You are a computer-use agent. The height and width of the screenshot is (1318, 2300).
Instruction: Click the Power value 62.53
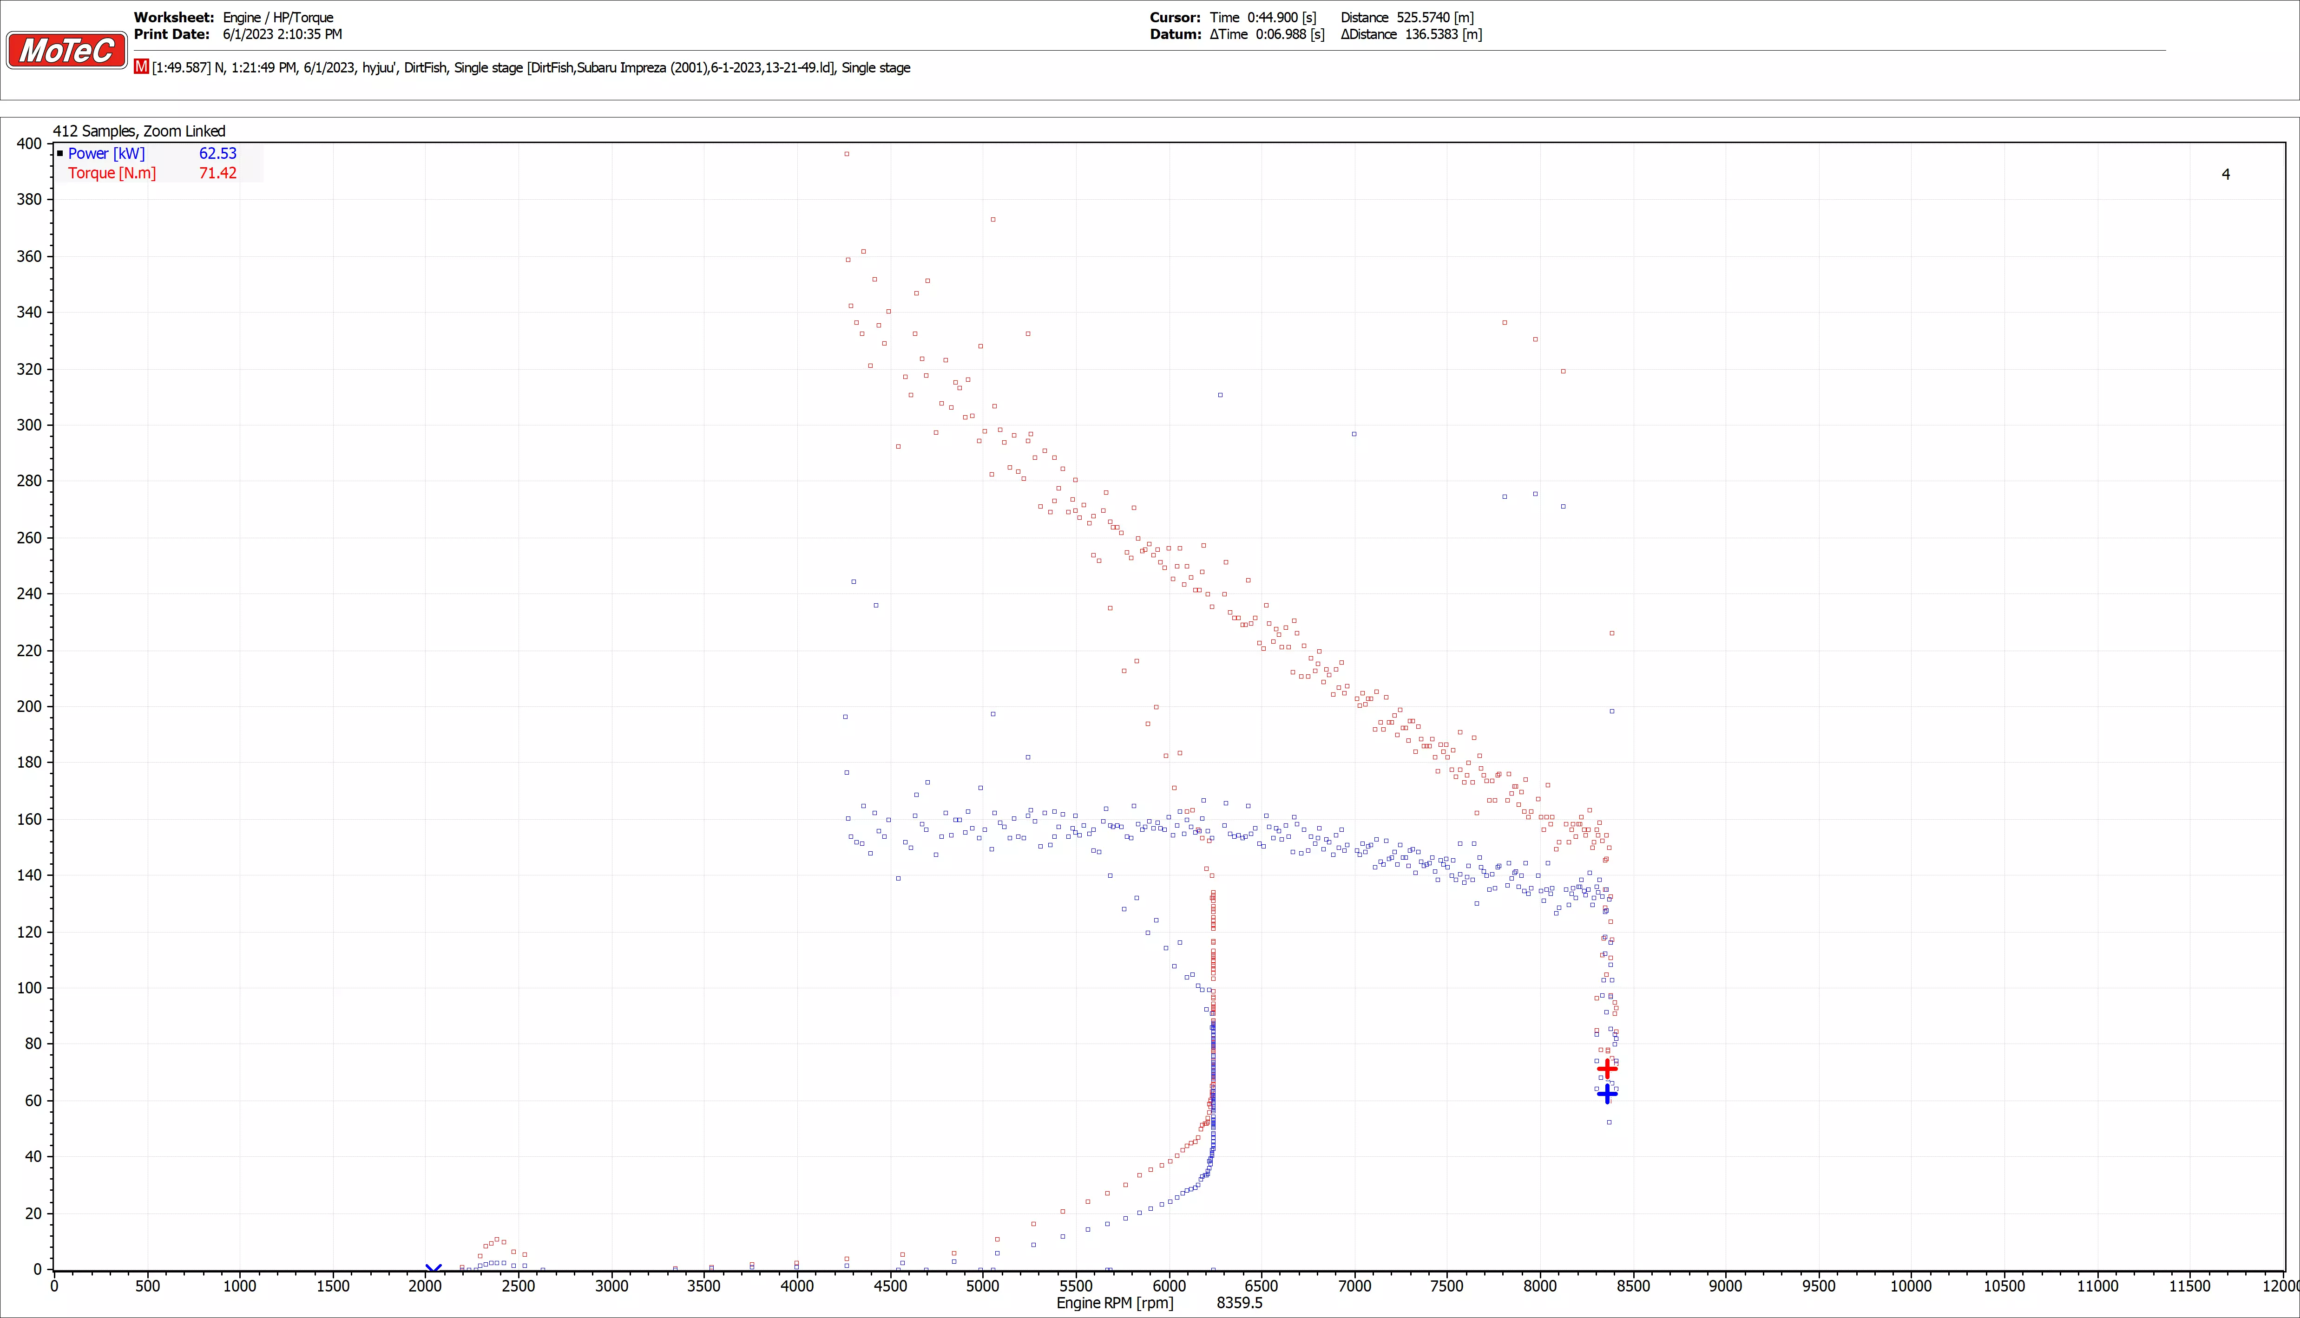click(217, 154)
